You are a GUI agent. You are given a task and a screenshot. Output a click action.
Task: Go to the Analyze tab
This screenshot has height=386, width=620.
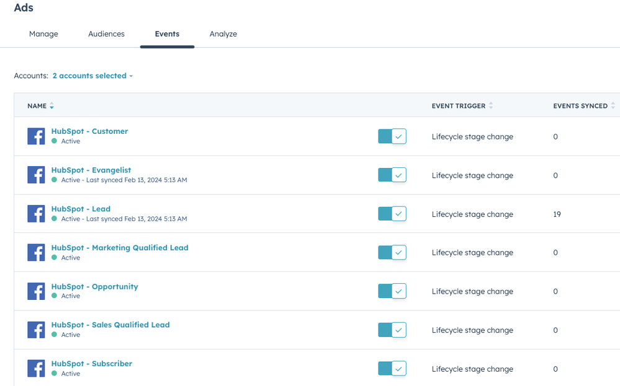click(x=223, y=34)
